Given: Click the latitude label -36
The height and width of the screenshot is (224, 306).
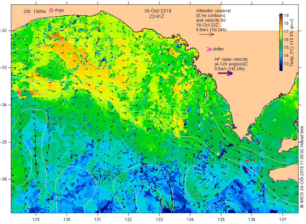Looking at the screenshot, I should pos(3,179).
